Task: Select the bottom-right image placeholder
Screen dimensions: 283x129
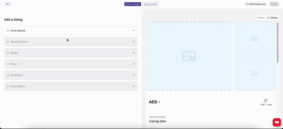Action: (x=254, y=73)
